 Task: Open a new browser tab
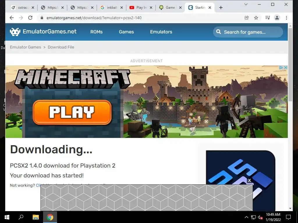tap(221, 8)
